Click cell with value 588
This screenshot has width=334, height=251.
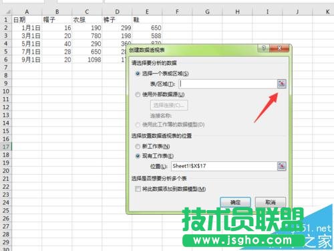(x=147, y=35)
